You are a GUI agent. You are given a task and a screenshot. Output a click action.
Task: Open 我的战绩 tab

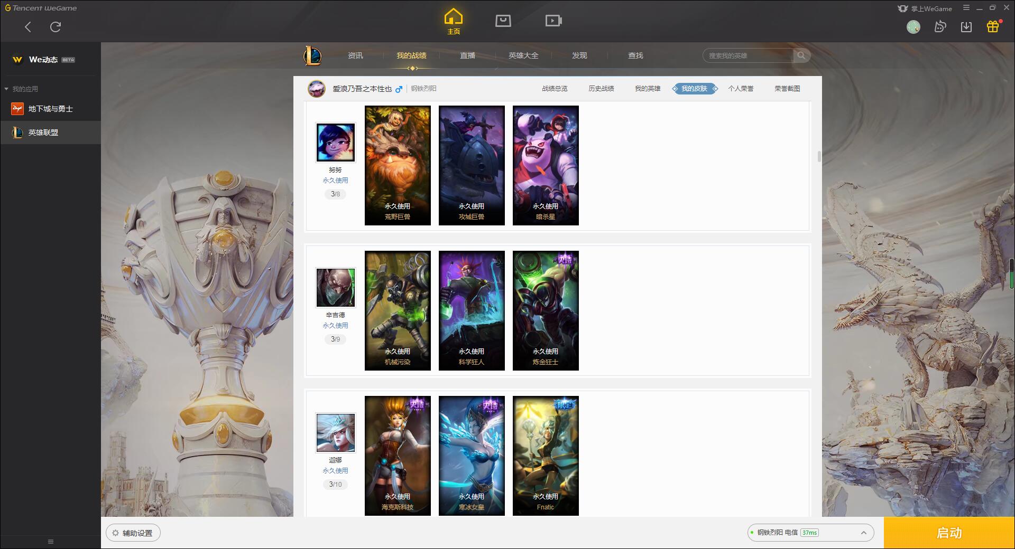coord(411,55)
